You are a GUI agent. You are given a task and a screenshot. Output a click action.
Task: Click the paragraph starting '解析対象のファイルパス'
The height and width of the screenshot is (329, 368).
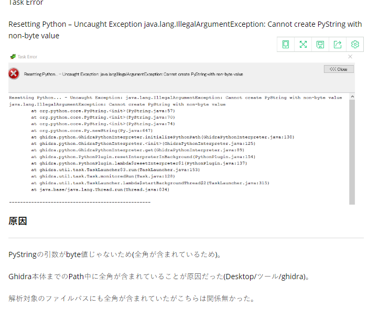(132, 299)
